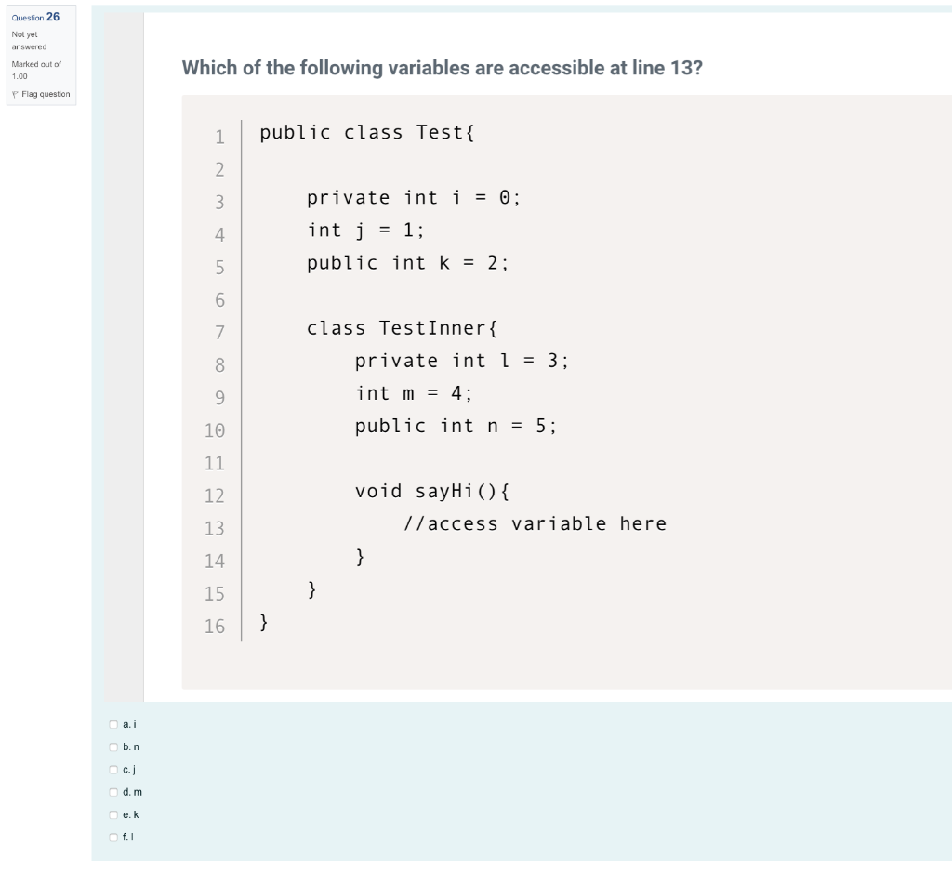Check answer option d. m
Screen dimensions: 952x872
point(113,792)
